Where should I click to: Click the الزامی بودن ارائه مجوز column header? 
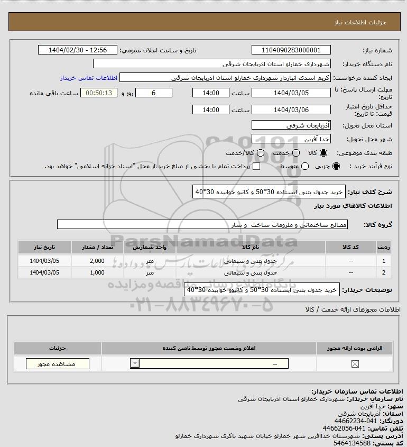pyautogui.click(x=355, y=348)
